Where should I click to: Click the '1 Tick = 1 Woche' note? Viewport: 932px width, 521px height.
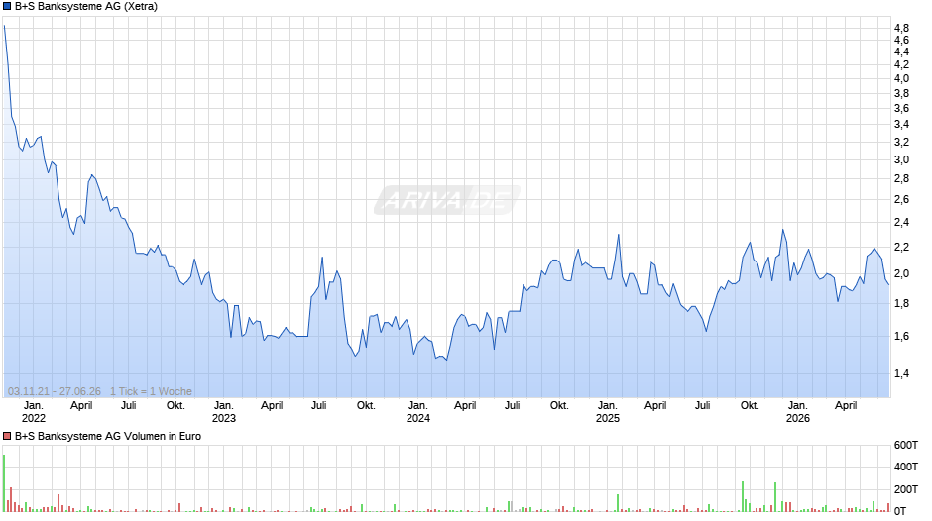tap(151, 391)
